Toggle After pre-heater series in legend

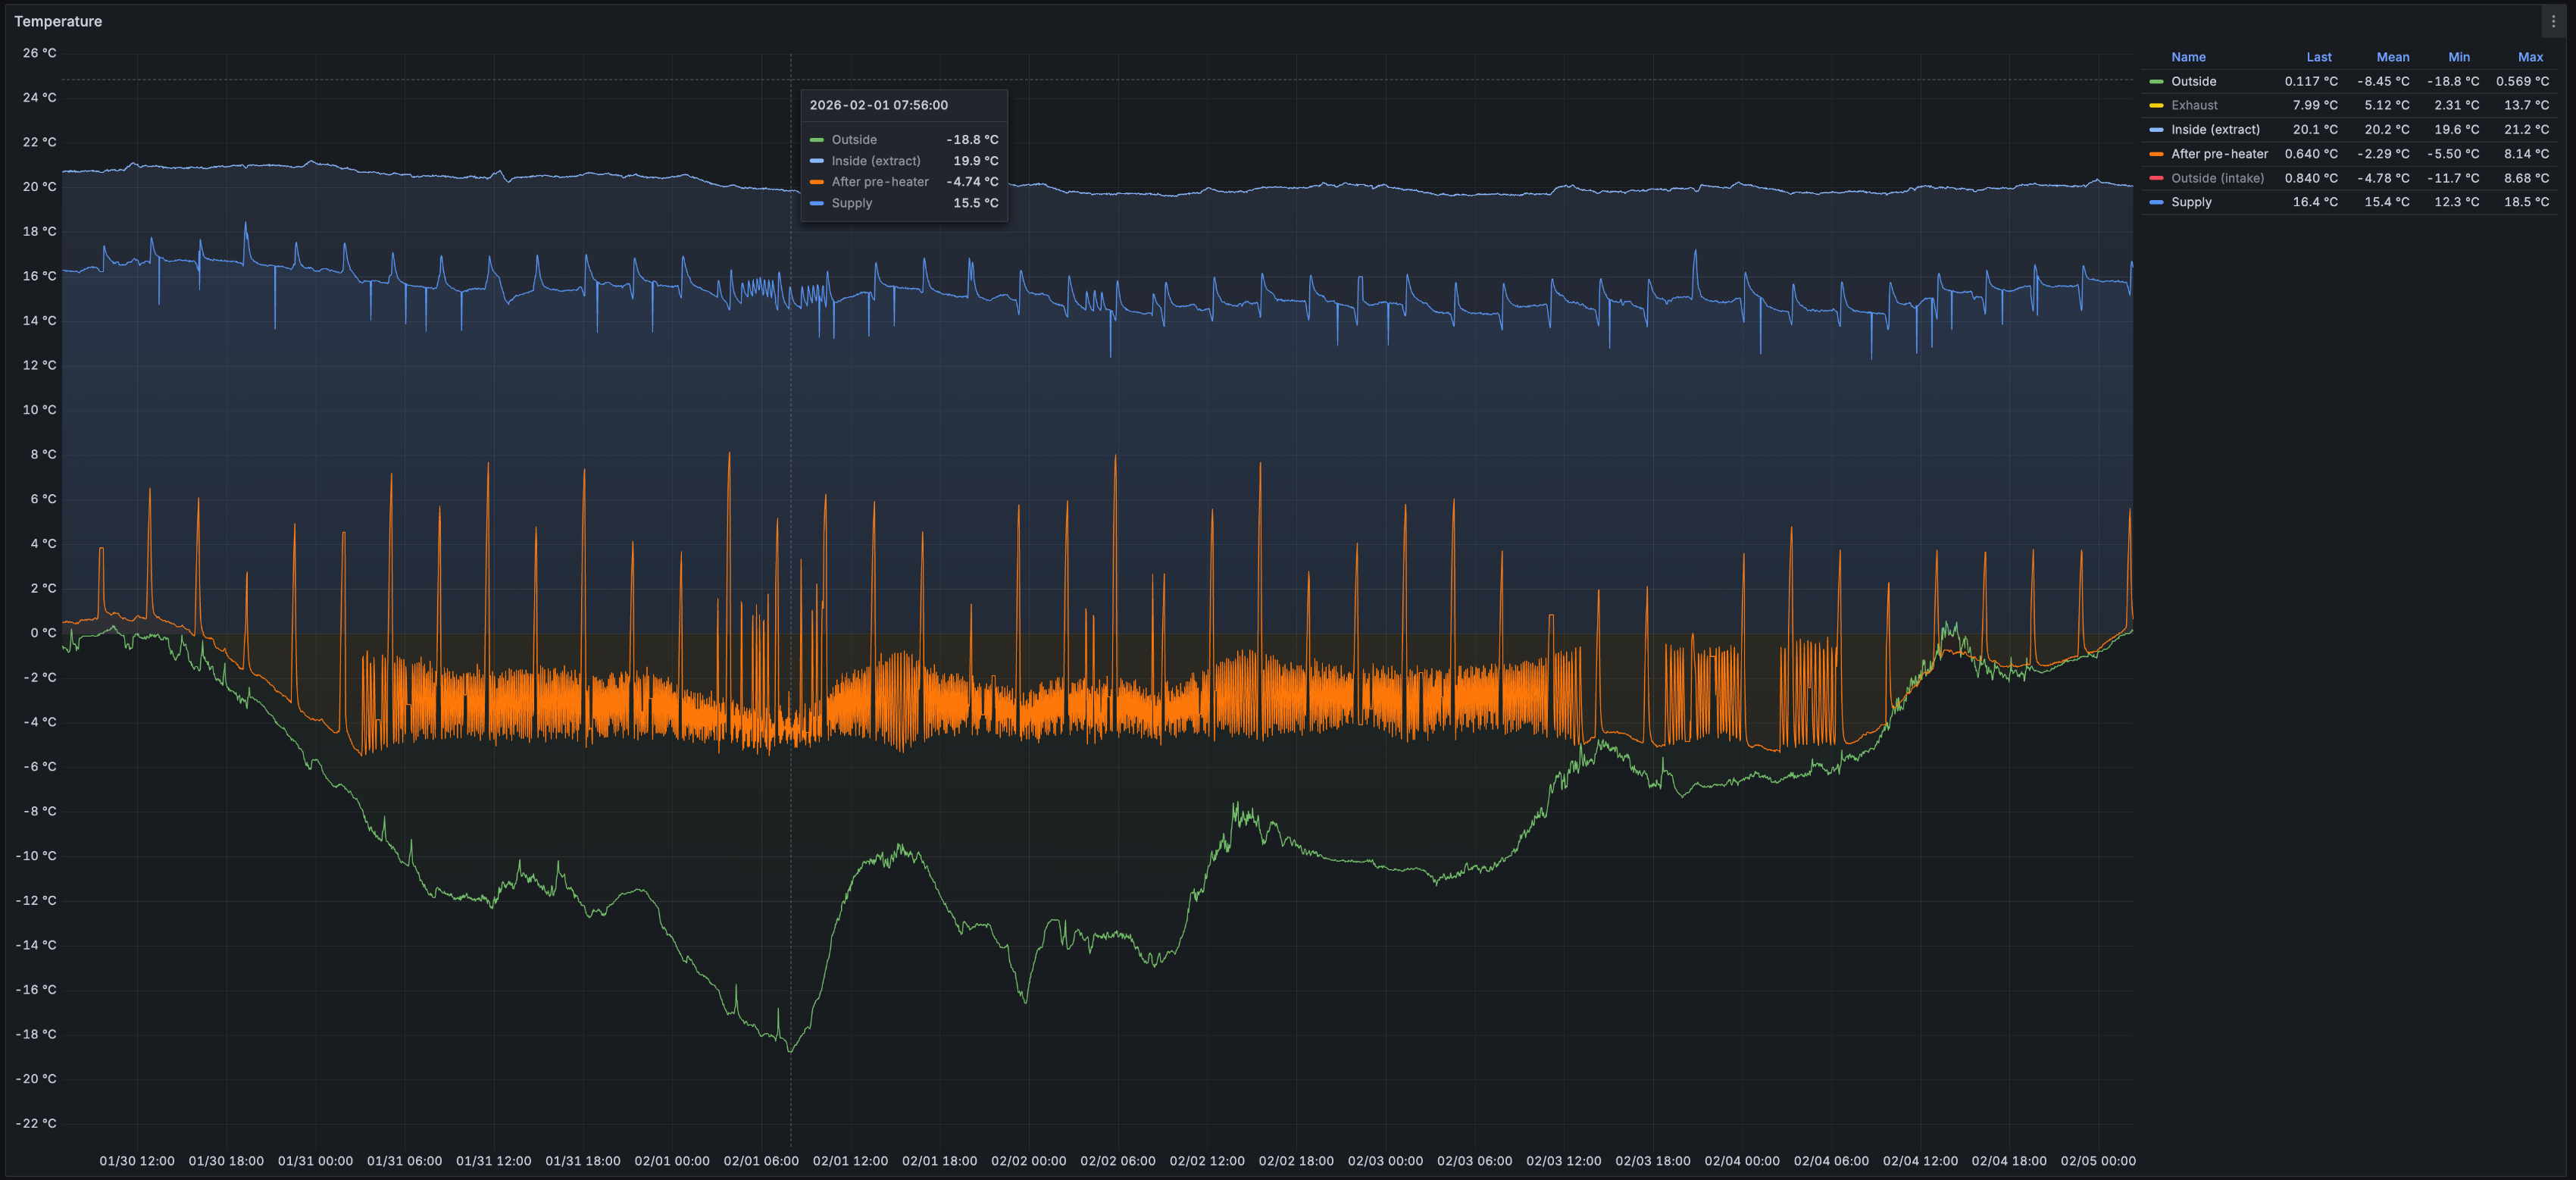pyautogui.click(x=2219, y=154)
